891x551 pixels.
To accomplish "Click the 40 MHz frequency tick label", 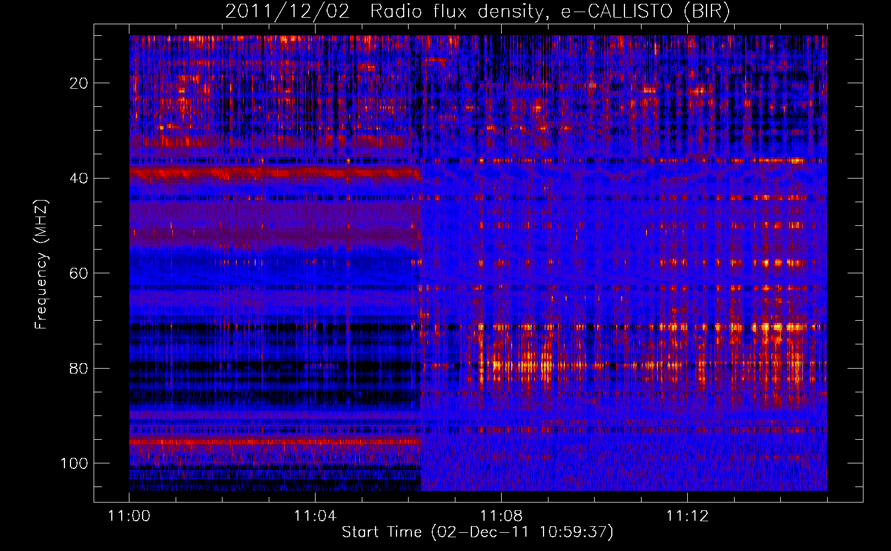I will click(x=79, y=179).
